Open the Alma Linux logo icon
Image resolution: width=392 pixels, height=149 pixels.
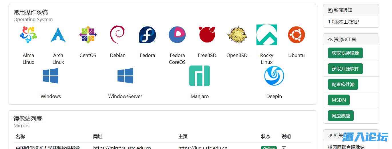[28, 35]
